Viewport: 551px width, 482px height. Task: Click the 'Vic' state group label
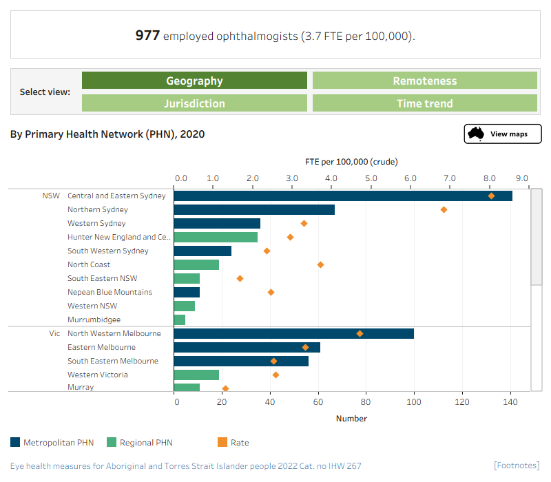coord(54,333)
